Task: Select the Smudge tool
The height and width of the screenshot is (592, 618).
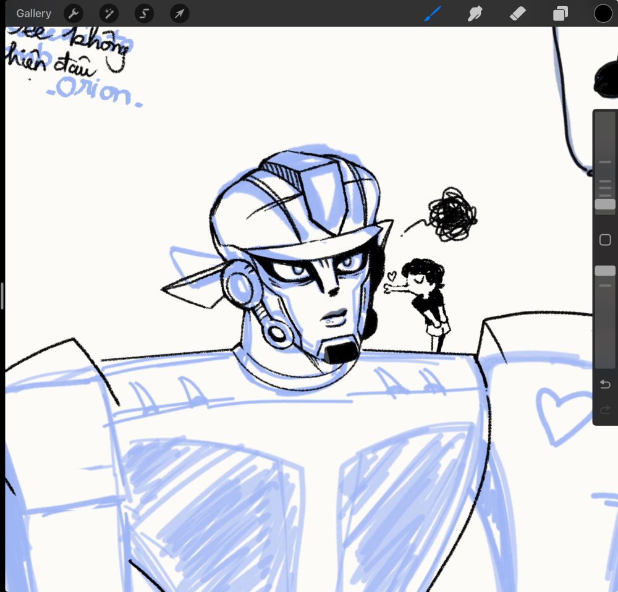Action: click(x=475, y=14)
